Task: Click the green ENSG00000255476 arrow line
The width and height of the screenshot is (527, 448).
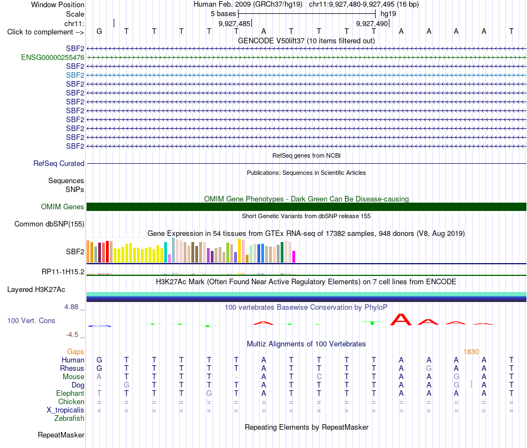Action: tap(306, 58)
